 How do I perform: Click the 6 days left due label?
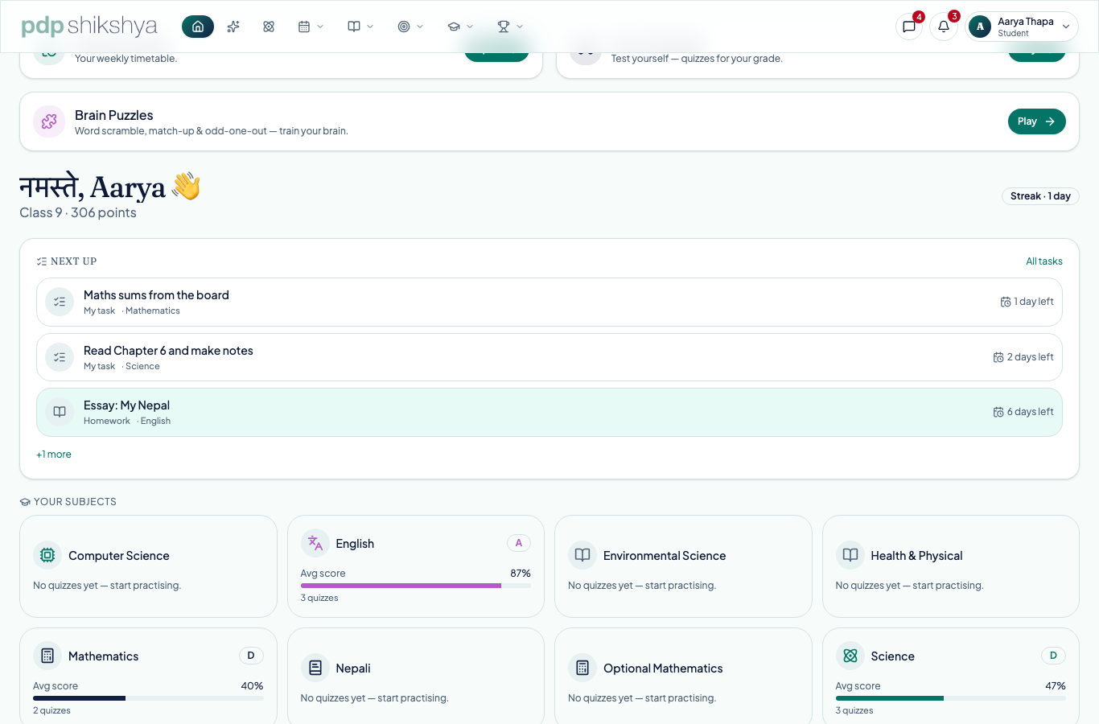[x=1023, y=412]
